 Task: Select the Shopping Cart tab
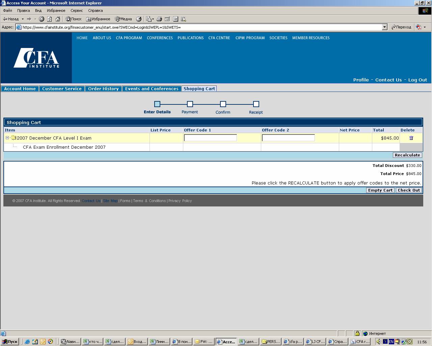pos(199,89)
